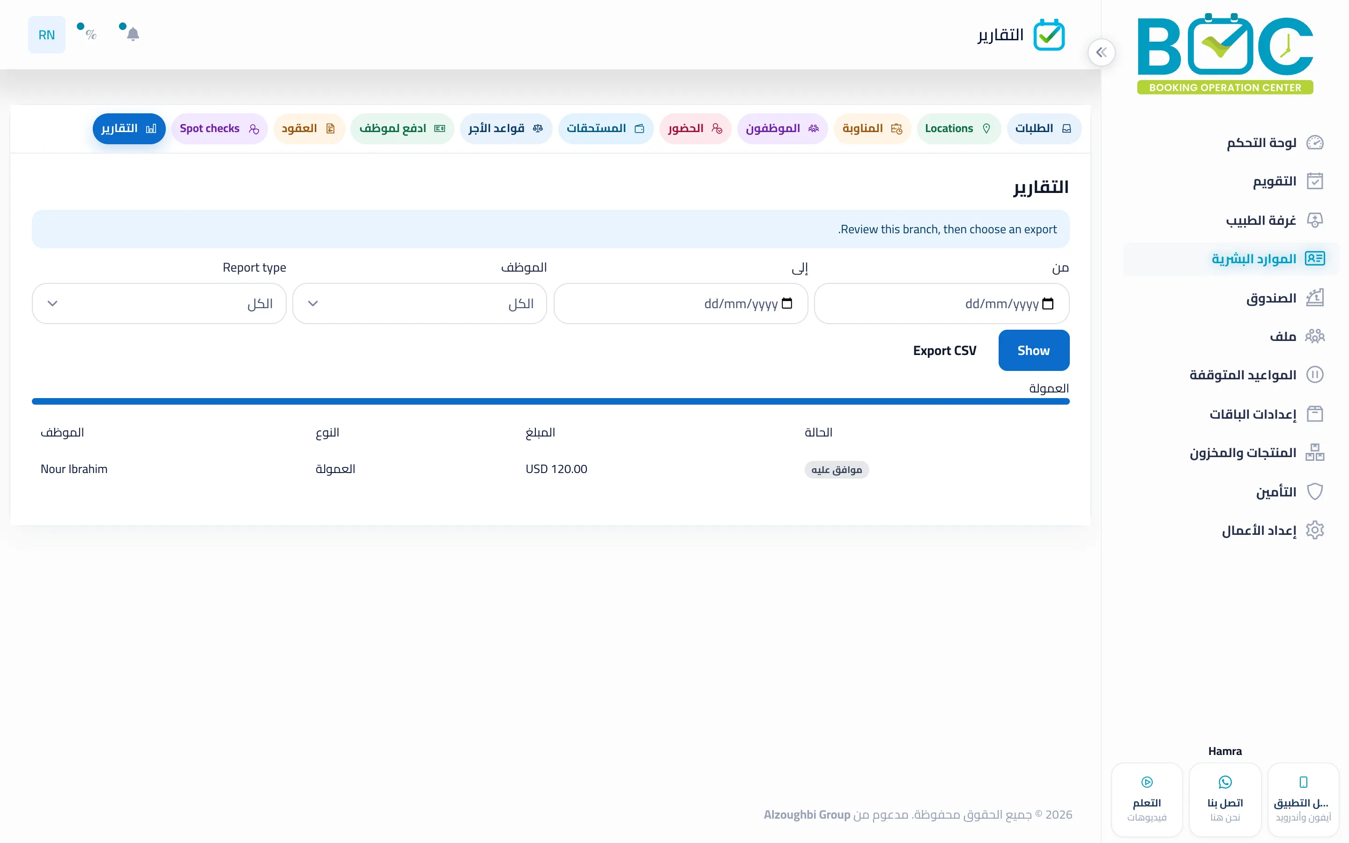Open the التطبيق mobile app download card

(x=1303, y=799)
